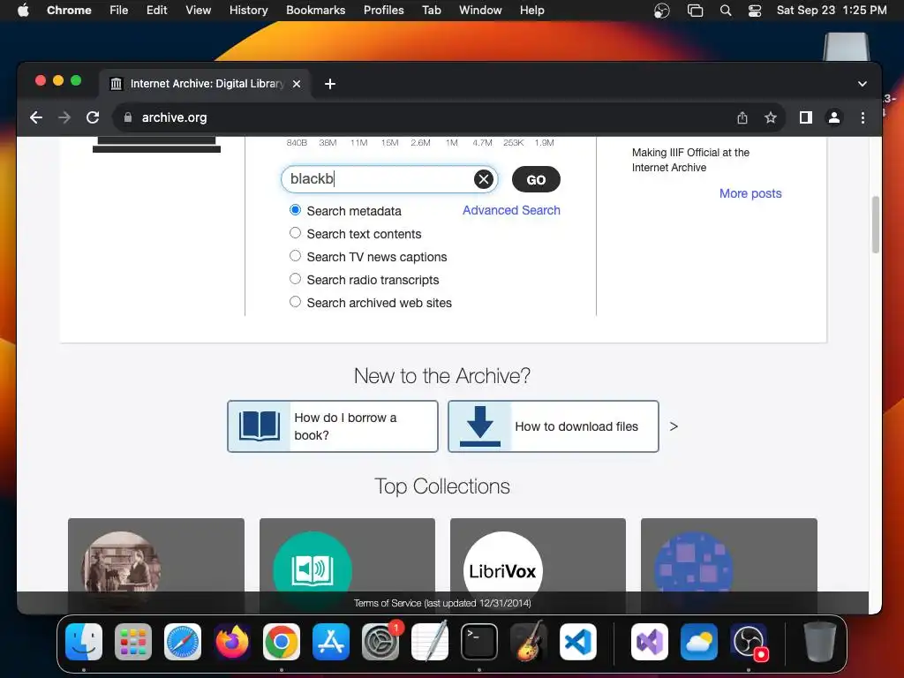The image size is (904, 678).
Task: Open the App Store from the dock
Action: click(x=331, y=642)
